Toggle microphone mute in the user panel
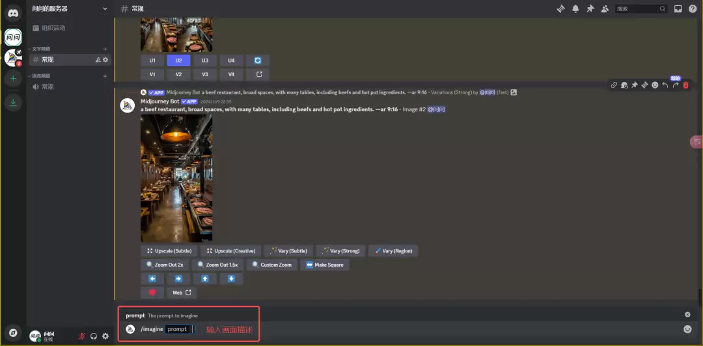 [82, 336]
